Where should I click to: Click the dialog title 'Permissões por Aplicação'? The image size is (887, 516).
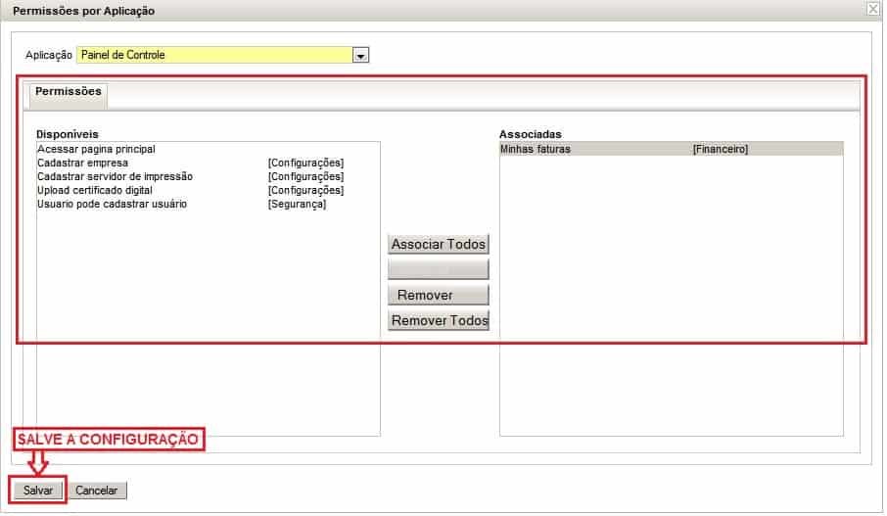pyautogui.click(x=84, y=11)
